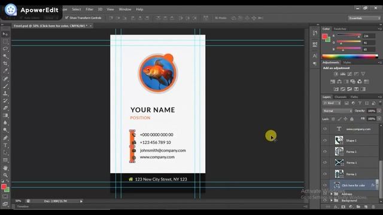Image resolution: width=383 pixels, height=215 pixels.
Task: Open the Select menu
Action: [76, 10]
